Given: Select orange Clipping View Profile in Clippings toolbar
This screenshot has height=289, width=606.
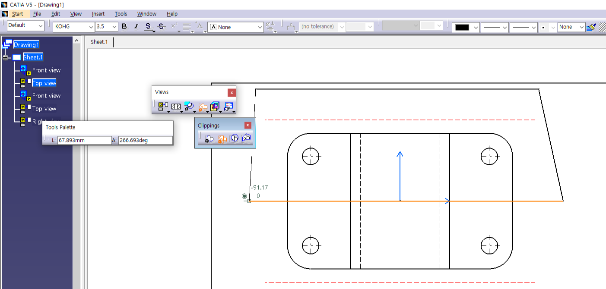Looking at the screenshot, I should 222,139.
